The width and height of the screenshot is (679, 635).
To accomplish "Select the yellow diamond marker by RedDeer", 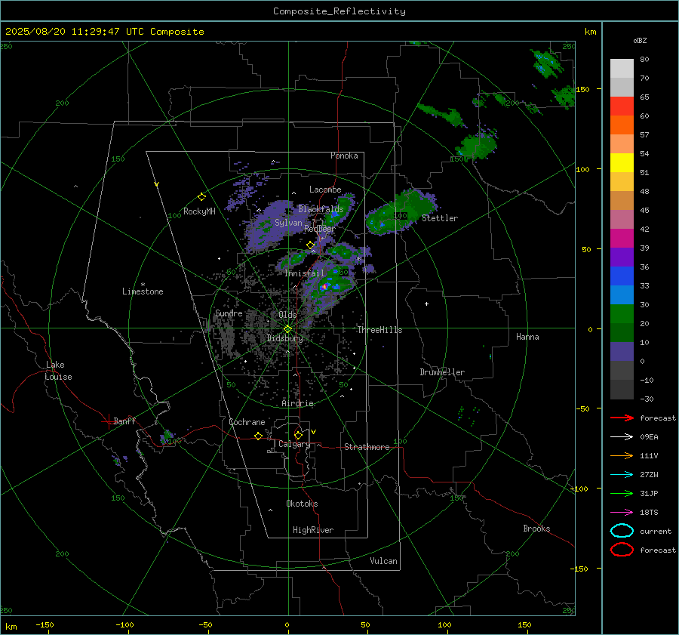I will pyautogui.click(x=310, y=245).
